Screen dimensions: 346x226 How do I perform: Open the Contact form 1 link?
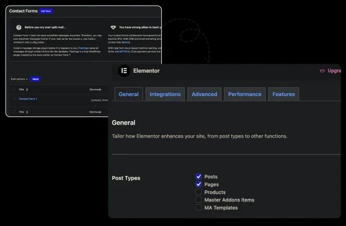[x=28, y=99]
